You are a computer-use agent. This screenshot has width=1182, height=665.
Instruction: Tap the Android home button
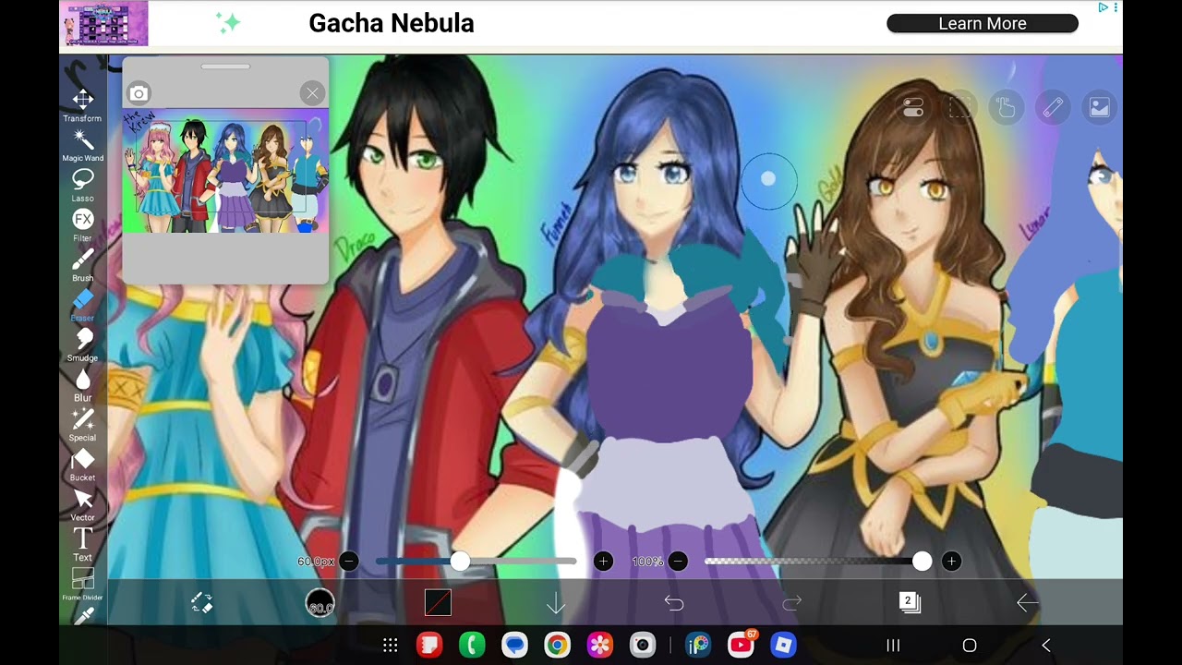point(970,645)
